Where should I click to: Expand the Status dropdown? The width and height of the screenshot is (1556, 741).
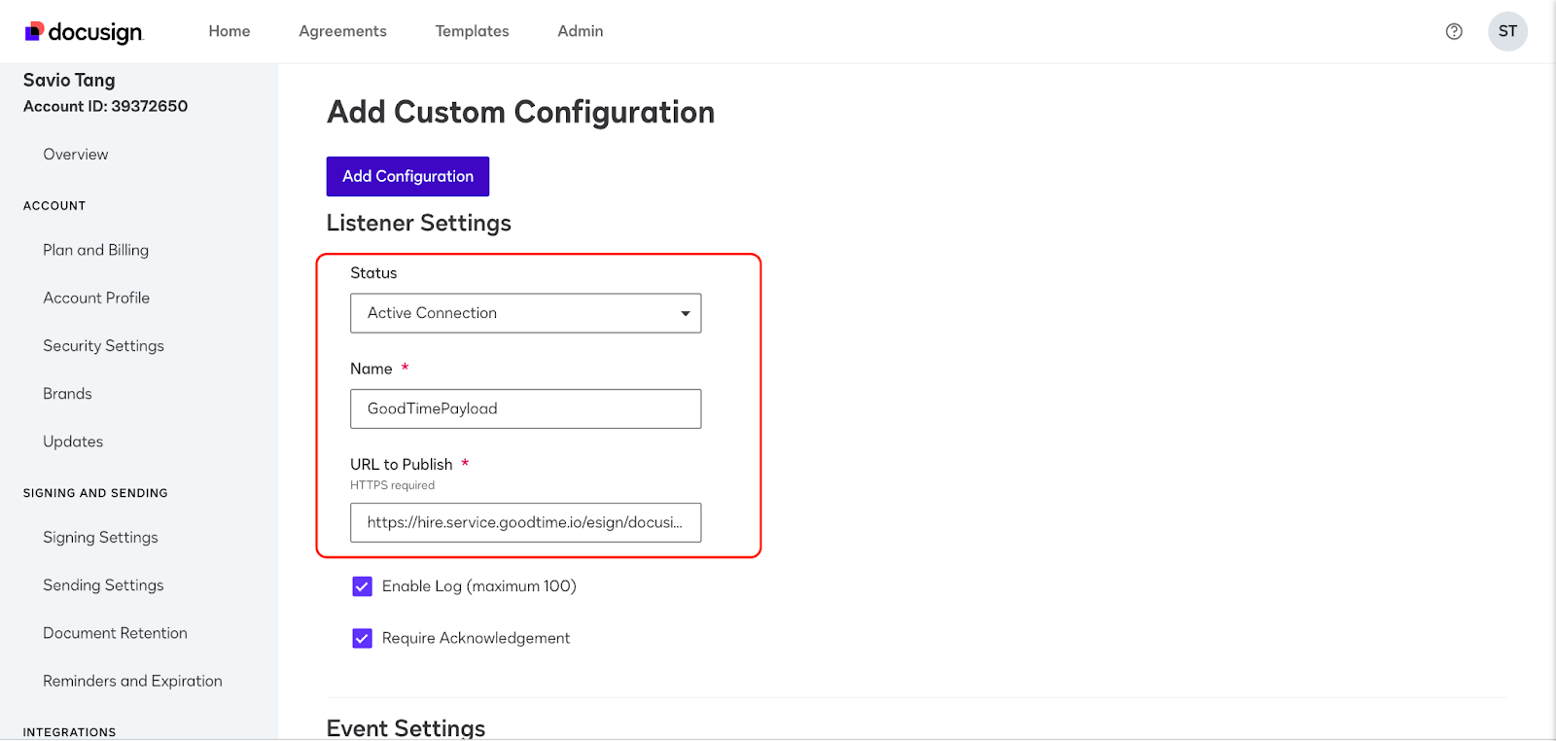click(x=525, y=313)
